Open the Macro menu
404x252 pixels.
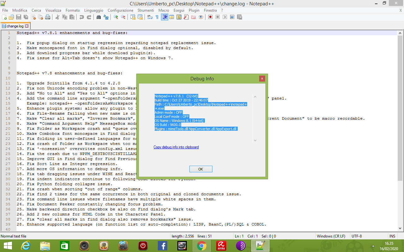click(x=164, y=10)
